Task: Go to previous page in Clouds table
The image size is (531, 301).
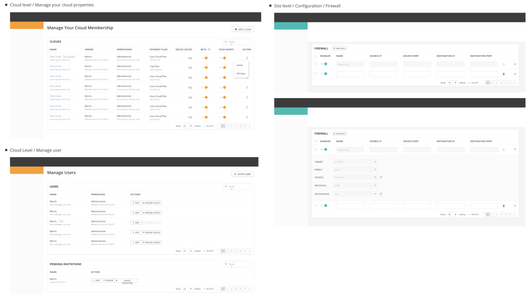Action: [218, 126]
